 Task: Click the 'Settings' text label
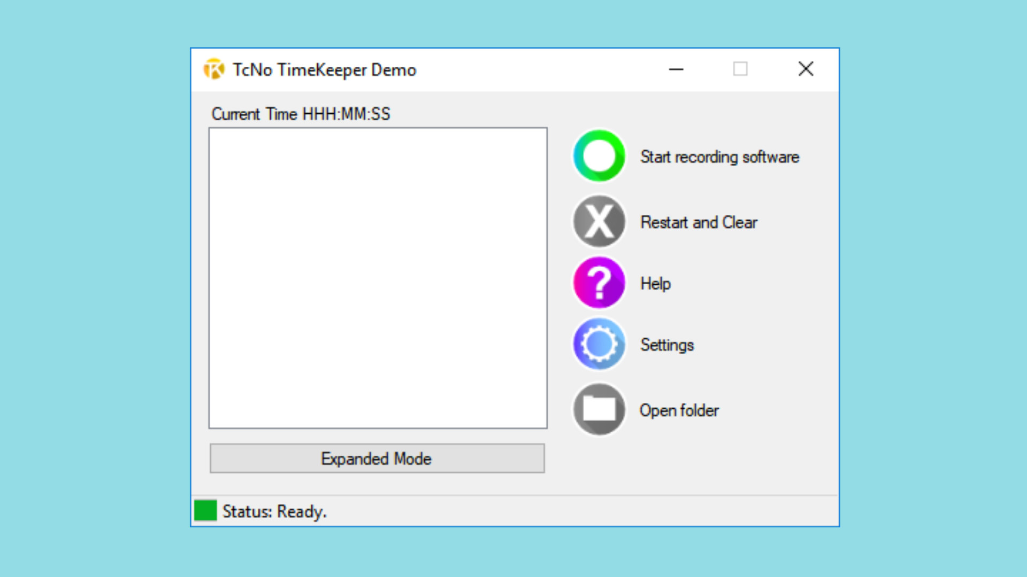coord(667,345)
